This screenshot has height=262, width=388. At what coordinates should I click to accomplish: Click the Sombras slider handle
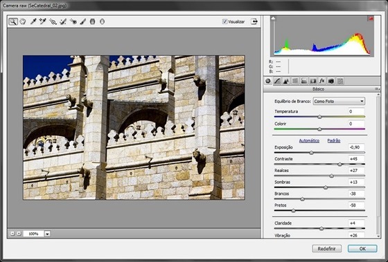click(326, 187)
